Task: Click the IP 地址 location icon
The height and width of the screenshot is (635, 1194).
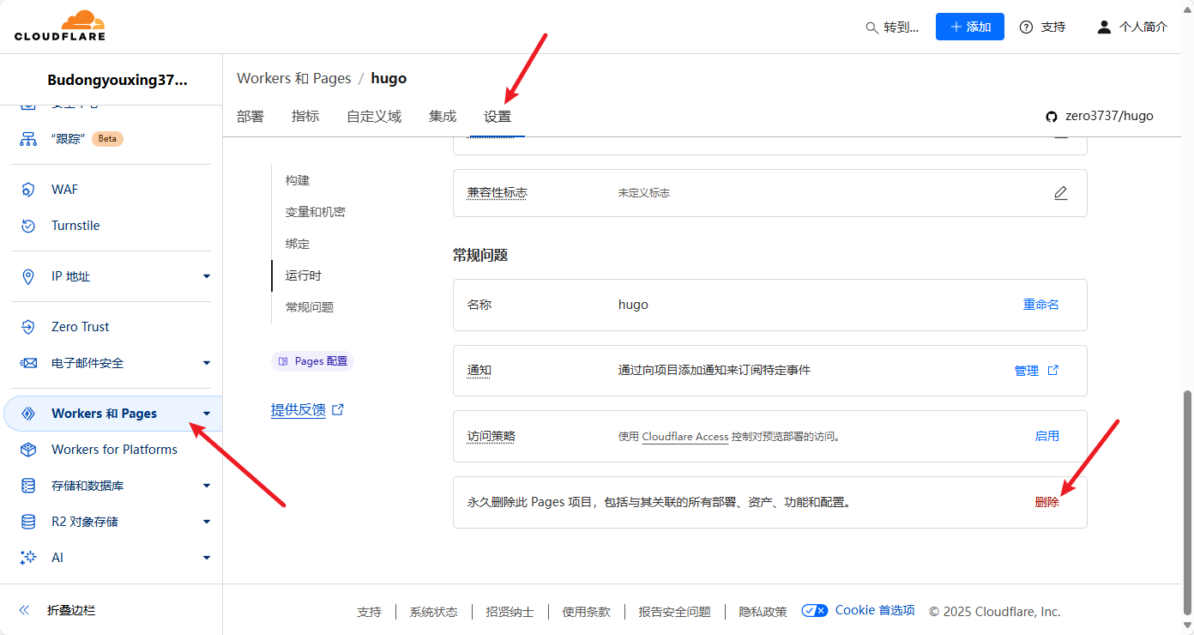Action: 28,276
